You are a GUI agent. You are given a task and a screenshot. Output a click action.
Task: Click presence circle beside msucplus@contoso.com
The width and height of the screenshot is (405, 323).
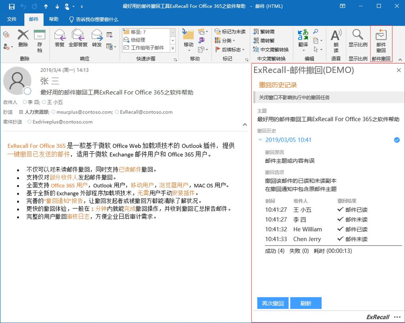pyautogui.click(x=53, y=112)
